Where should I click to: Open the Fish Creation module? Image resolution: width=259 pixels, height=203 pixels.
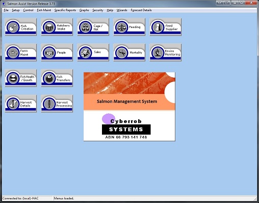pyautogui.click(x=21, y=27)
